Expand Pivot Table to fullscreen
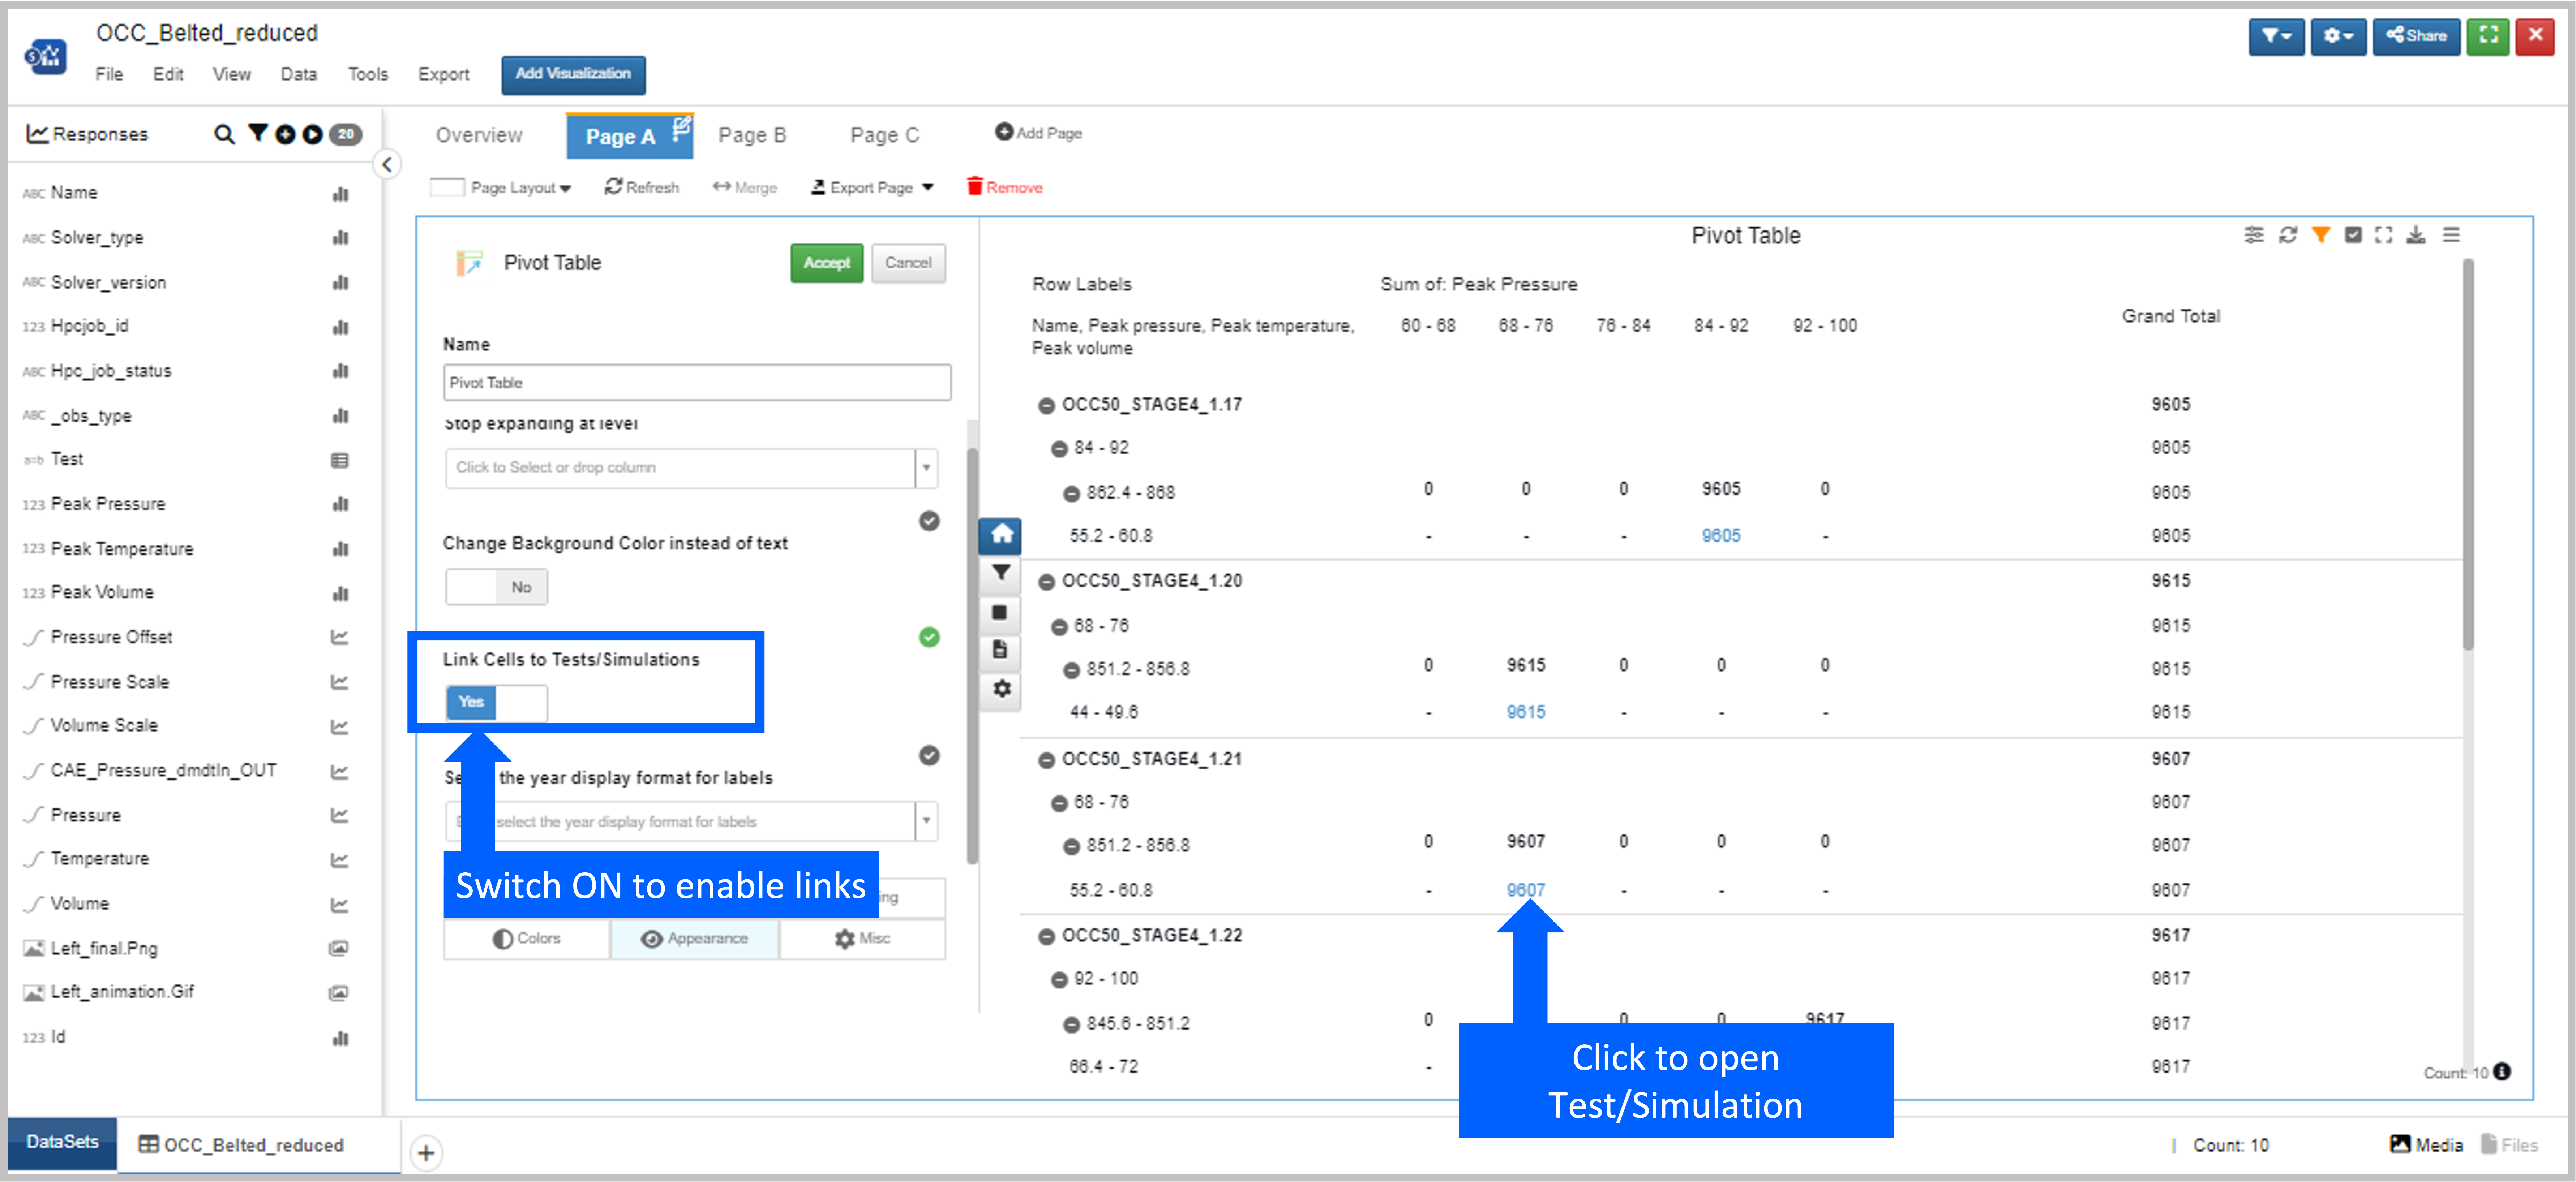 click(2384, 235)
